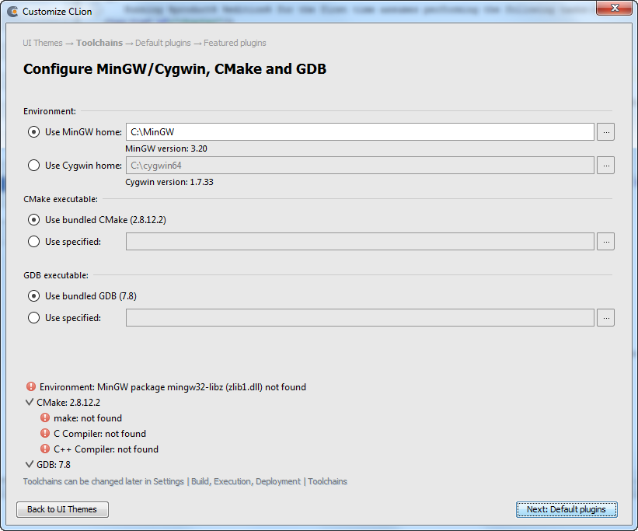638x531 pixels.
Task: Click the Environment error icon for mingw32-libz
Action: pyautogui.click(x=31, y=386)
